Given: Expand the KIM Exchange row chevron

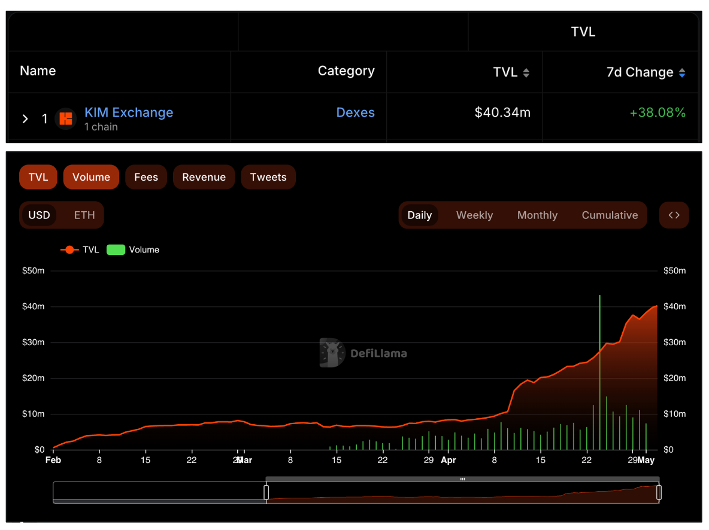Looking at the screenshot, I should [25, 119].
